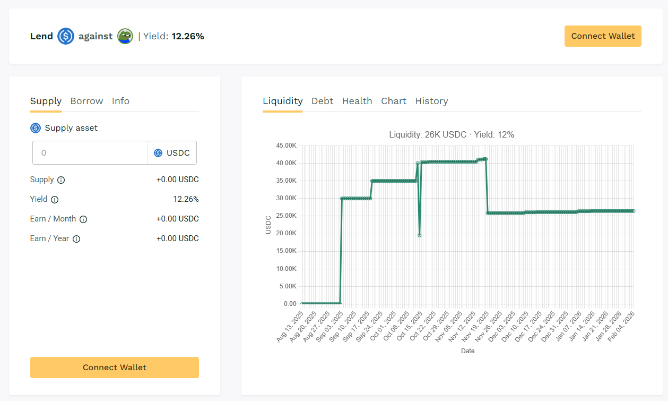
Task: Click the Pepe frog collateral icon
Action: coord(125,36)
